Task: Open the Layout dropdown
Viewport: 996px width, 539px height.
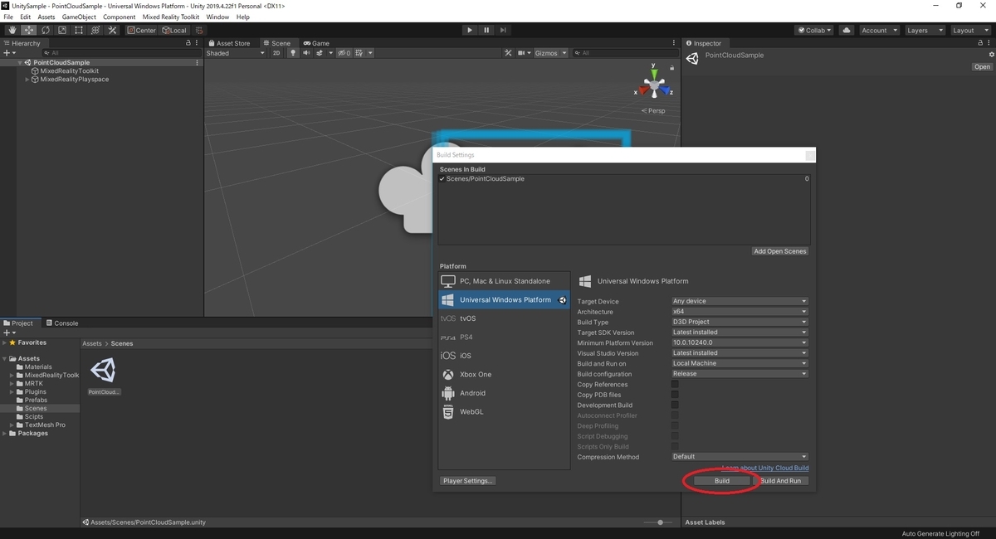Action: pos(970,30)
